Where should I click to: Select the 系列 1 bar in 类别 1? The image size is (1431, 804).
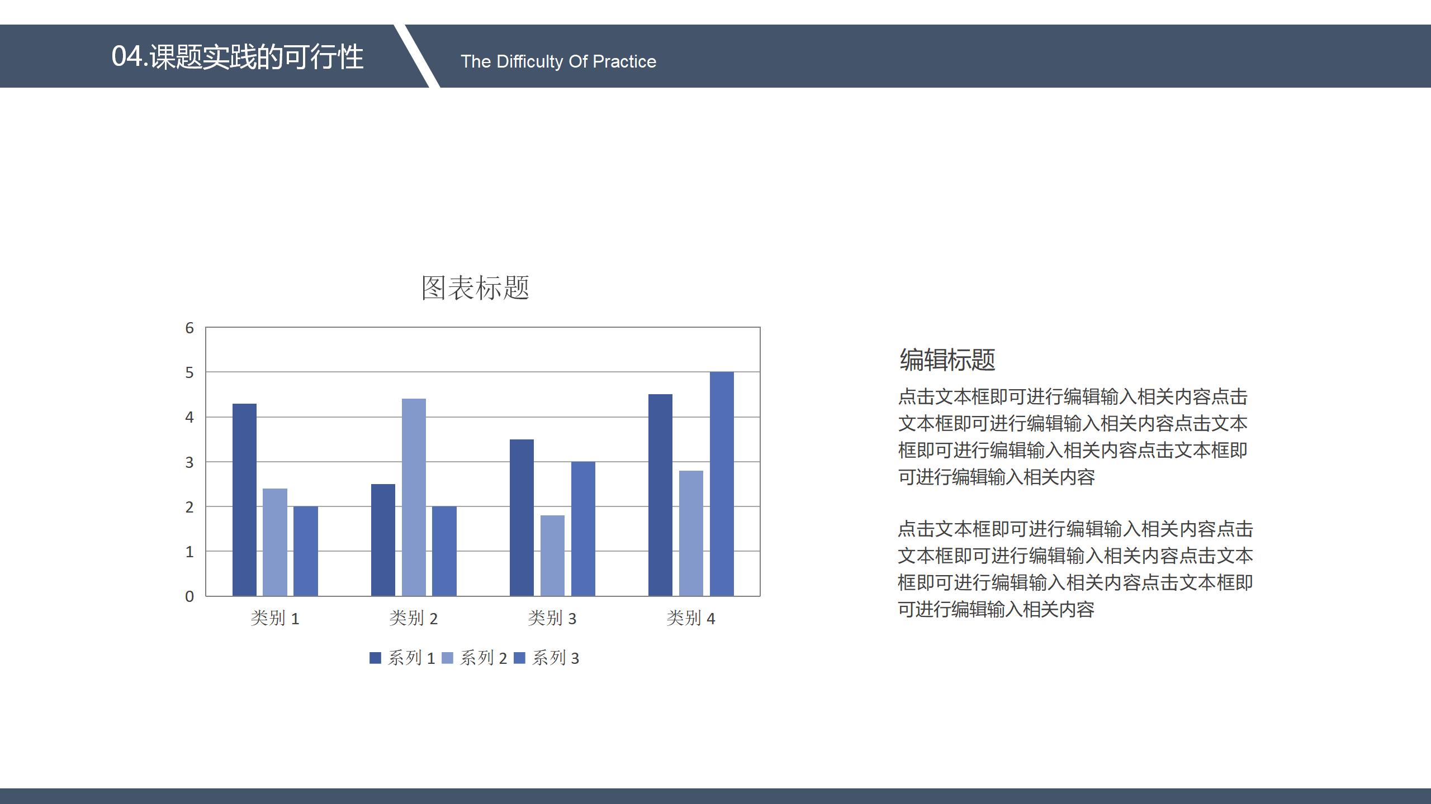point(244,500)
